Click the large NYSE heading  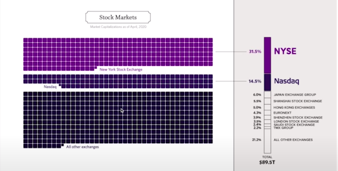pos(285,51)
